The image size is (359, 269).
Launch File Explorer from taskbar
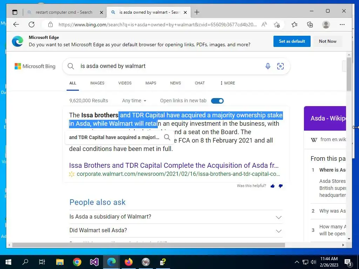tap(60, 262)
